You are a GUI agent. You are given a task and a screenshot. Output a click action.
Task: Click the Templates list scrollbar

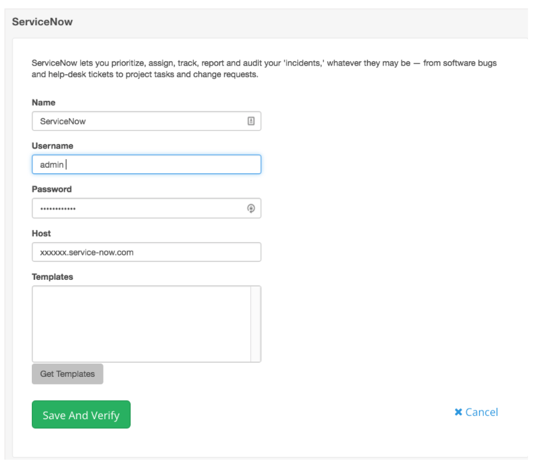[x=255, y=324]
